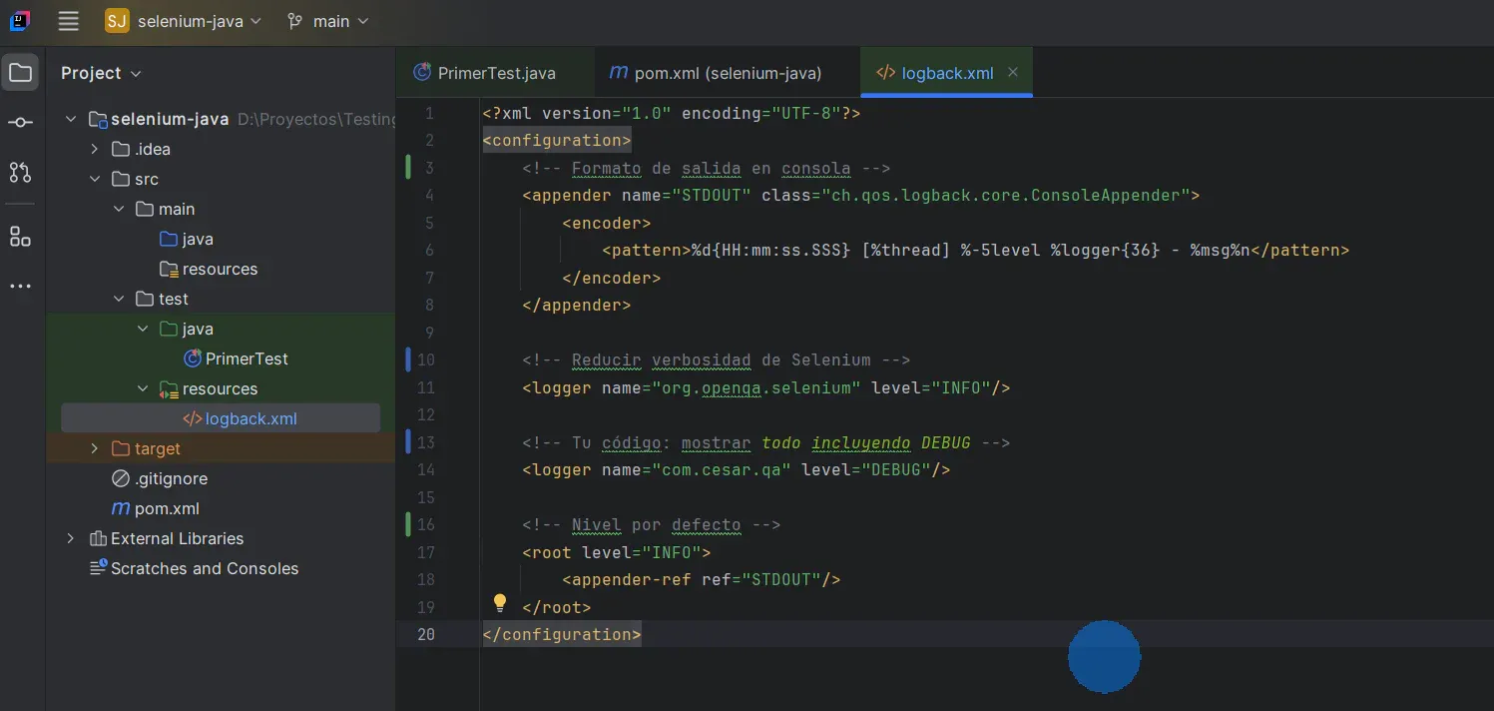Open the Project tool window icon
Image resolution: width=1494 pixels, height=711 pixels.
tap(22, 71)
